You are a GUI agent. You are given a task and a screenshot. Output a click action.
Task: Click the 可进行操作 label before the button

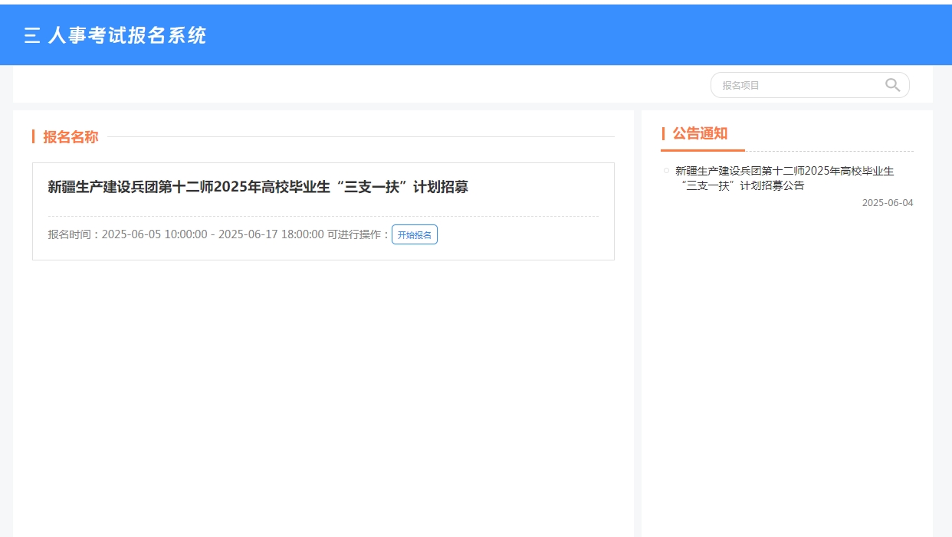pyautogui.click(x=355, y=234)
